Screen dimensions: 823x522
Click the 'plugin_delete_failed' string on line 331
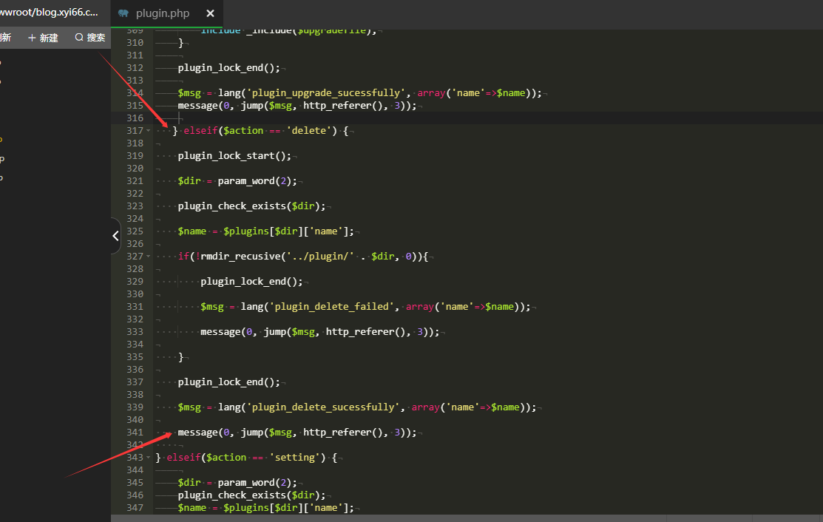click(x=328, y=307)
